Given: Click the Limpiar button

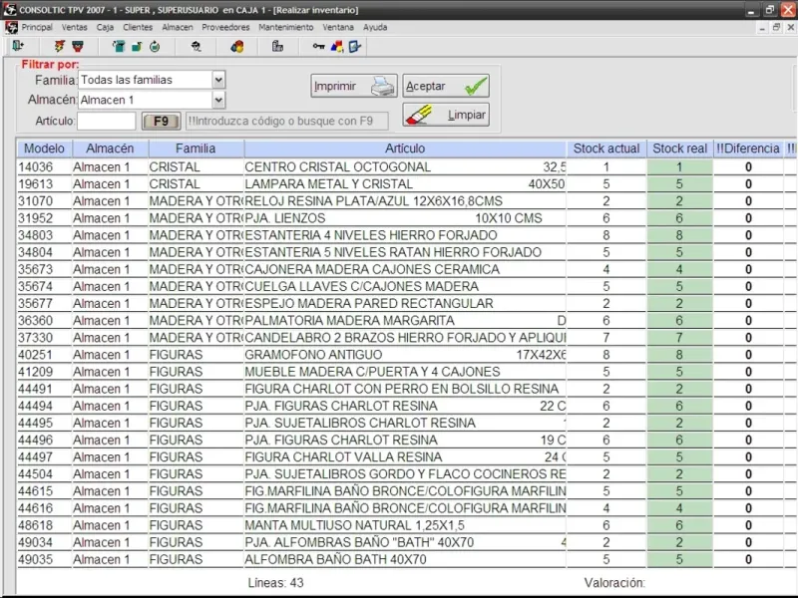Looking at the screenshot, I should [446, 115].
